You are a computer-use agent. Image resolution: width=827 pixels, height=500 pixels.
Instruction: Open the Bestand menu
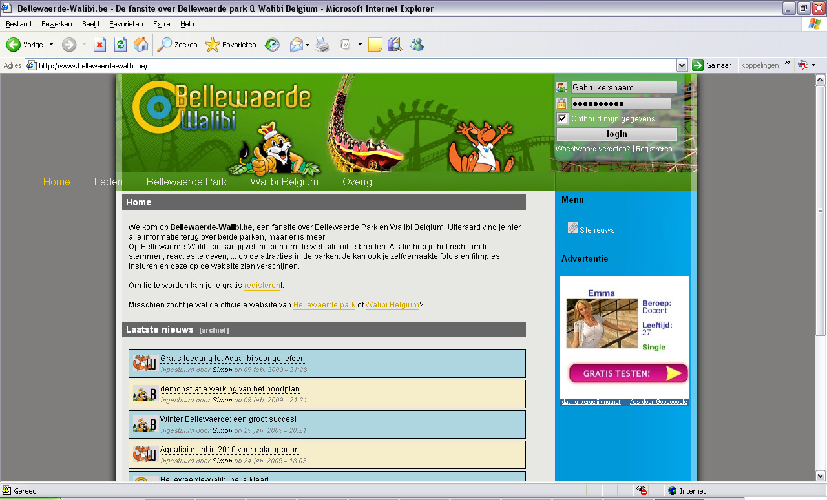[x=19, y=24]
